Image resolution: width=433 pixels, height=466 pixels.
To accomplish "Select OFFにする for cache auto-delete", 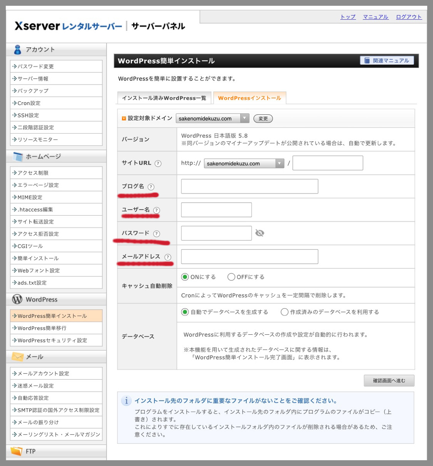I will click(x=231, y=277).
